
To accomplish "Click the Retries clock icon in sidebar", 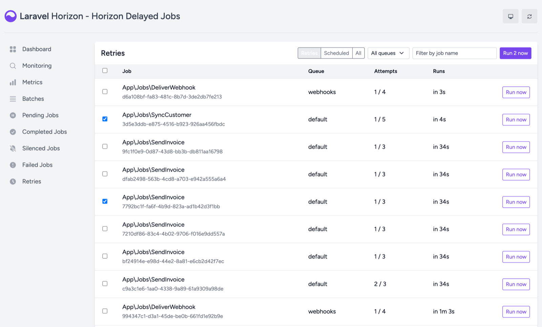I will coord(13,181).
